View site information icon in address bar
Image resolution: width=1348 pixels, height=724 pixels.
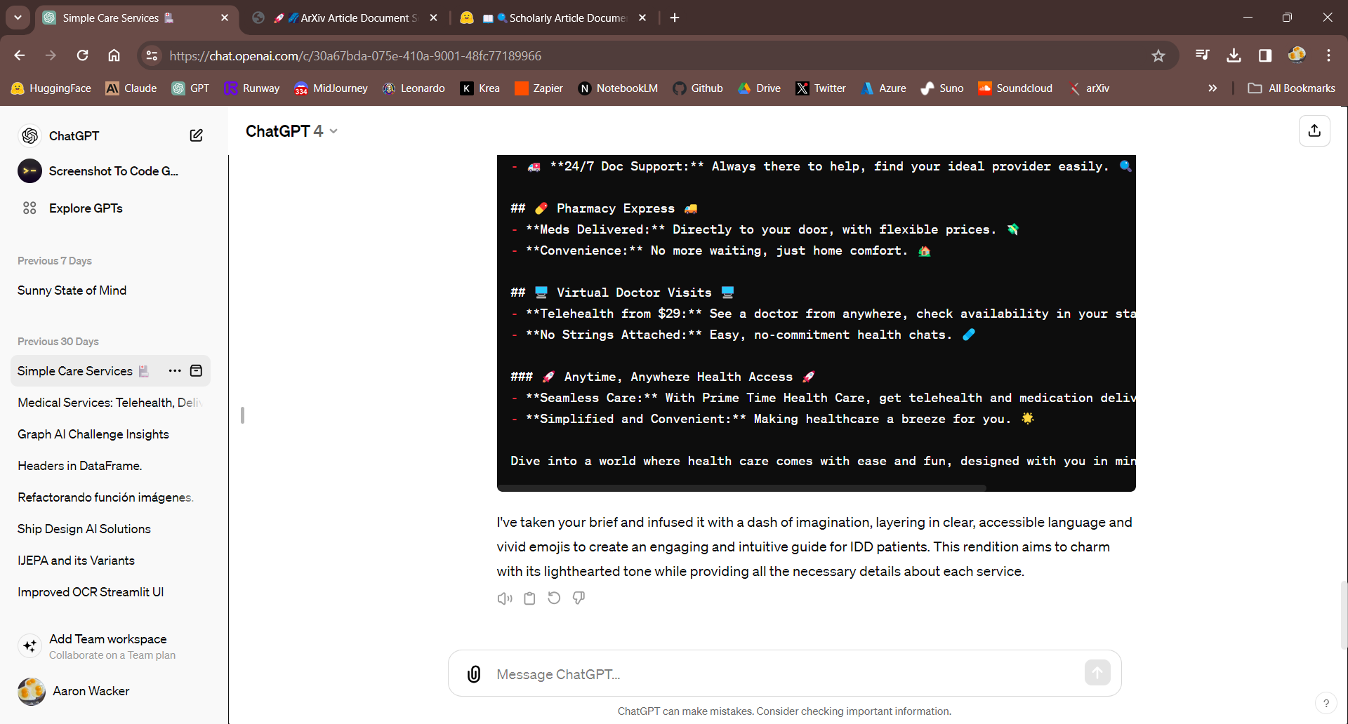[x=152, y=55]
